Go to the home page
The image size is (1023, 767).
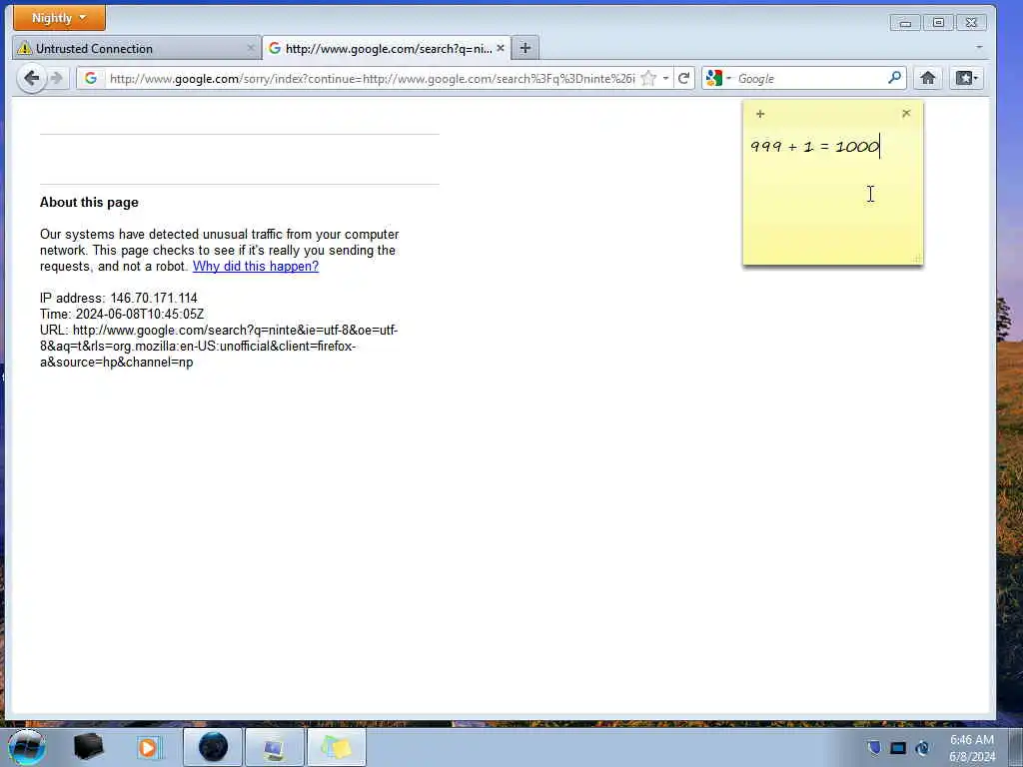pos(928,79)
